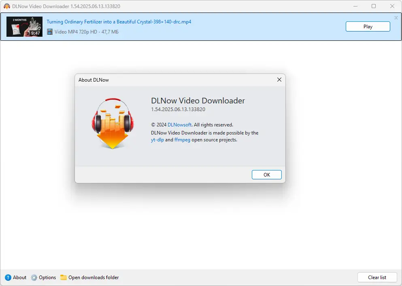Open the ffmpeg project link

click(182, 140)
